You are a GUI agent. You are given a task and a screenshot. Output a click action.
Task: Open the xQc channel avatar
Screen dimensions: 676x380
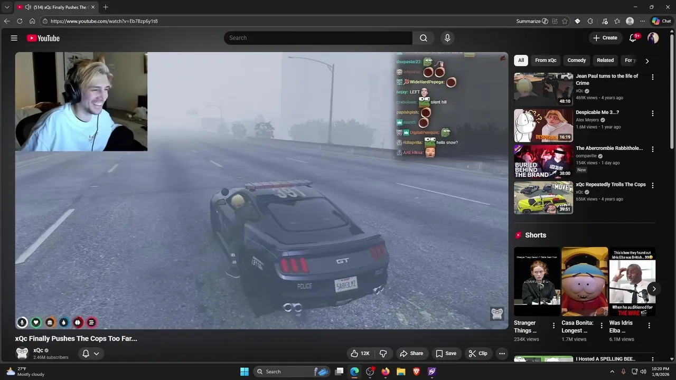[x=22, y=353]
